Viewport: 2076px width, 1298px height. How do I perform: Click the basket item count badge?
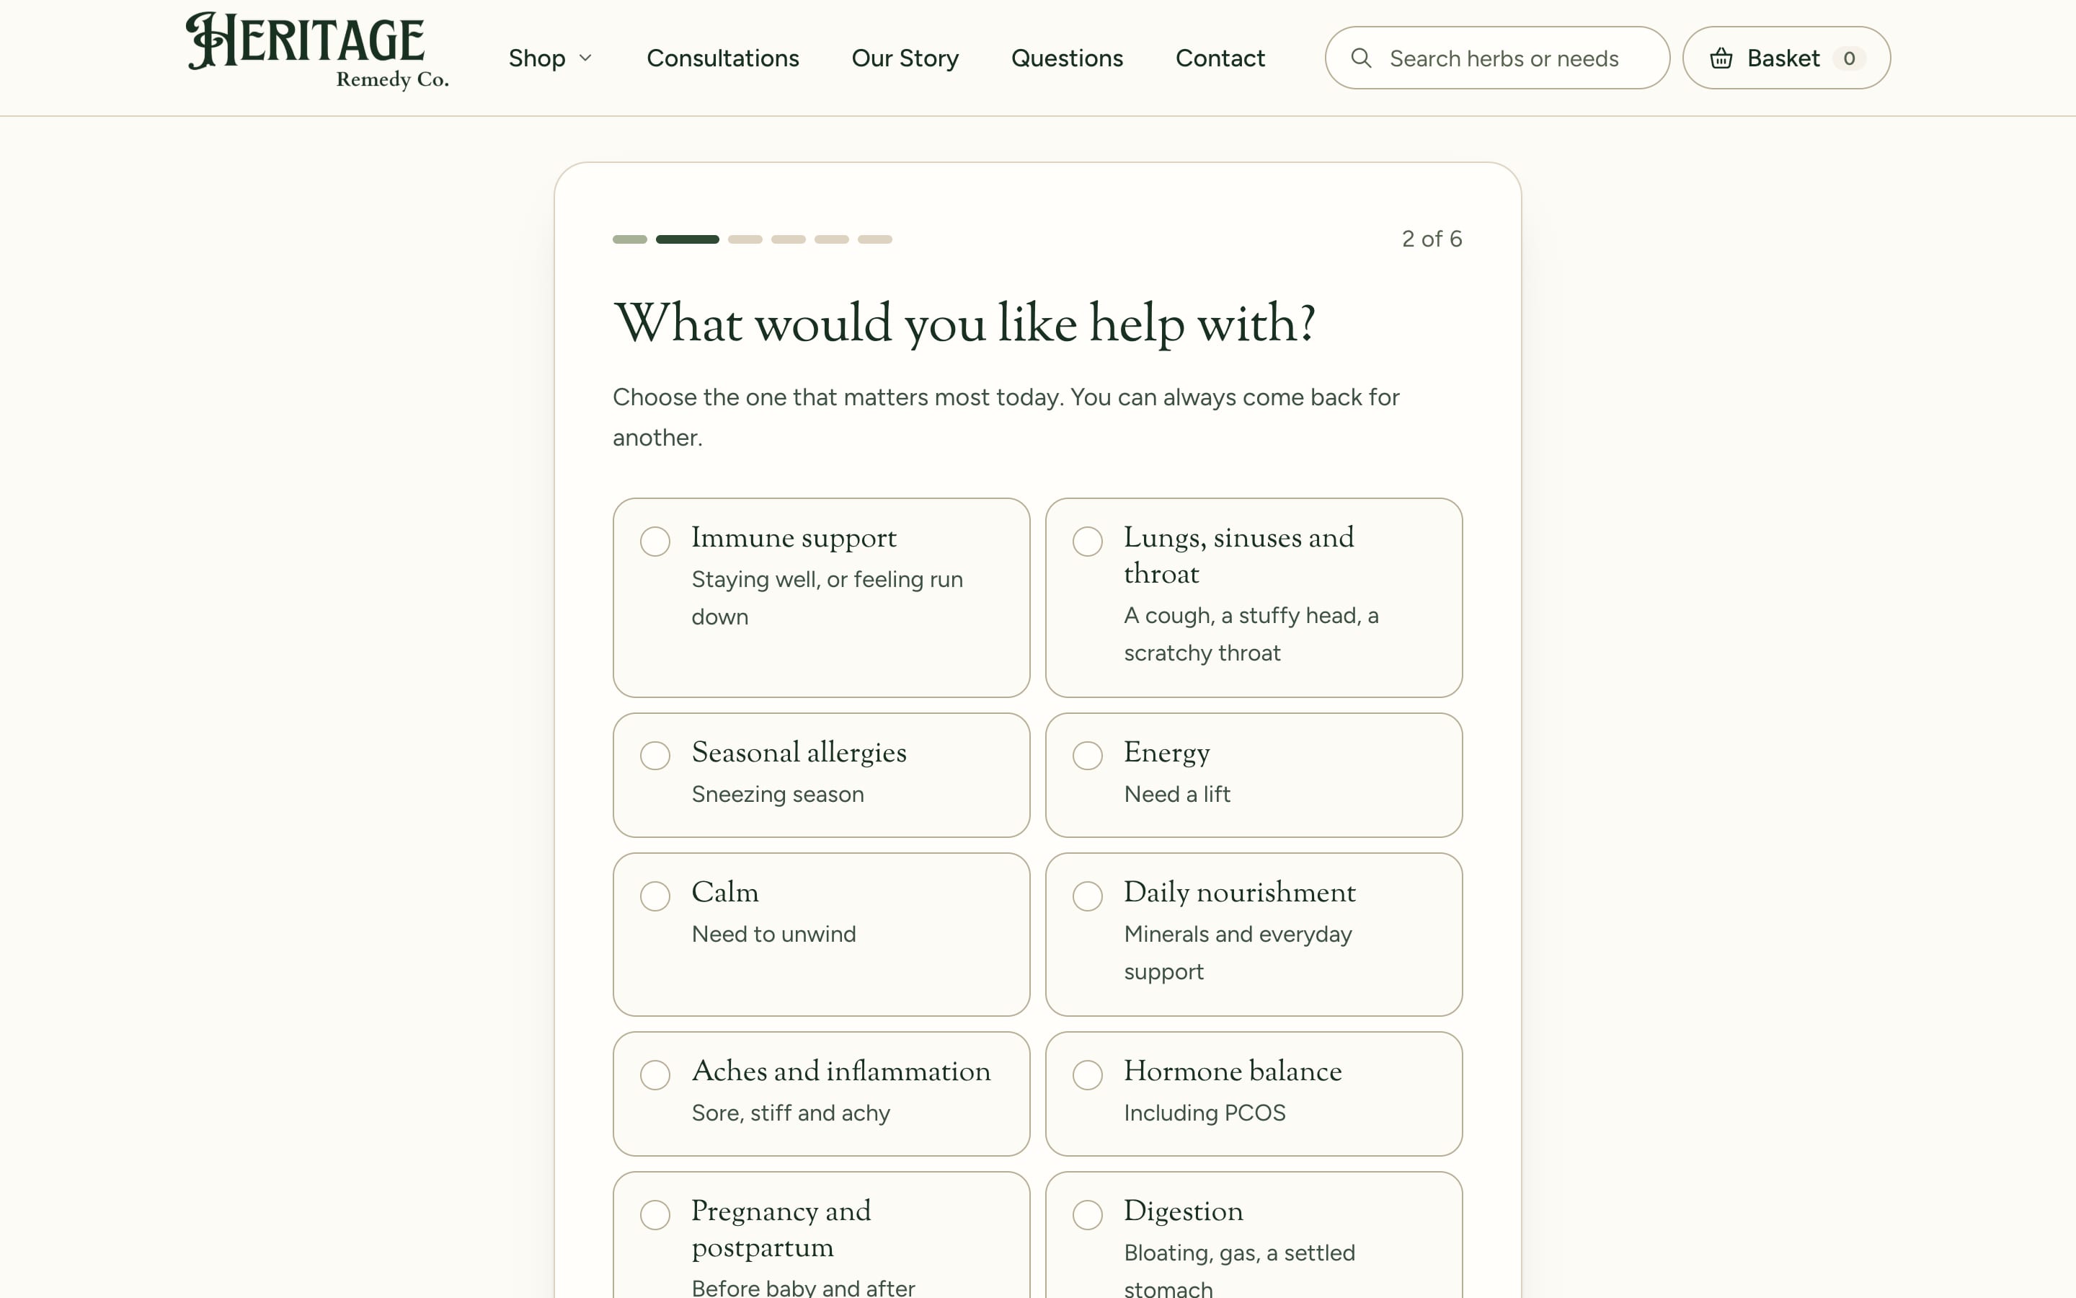(1849, 58)
